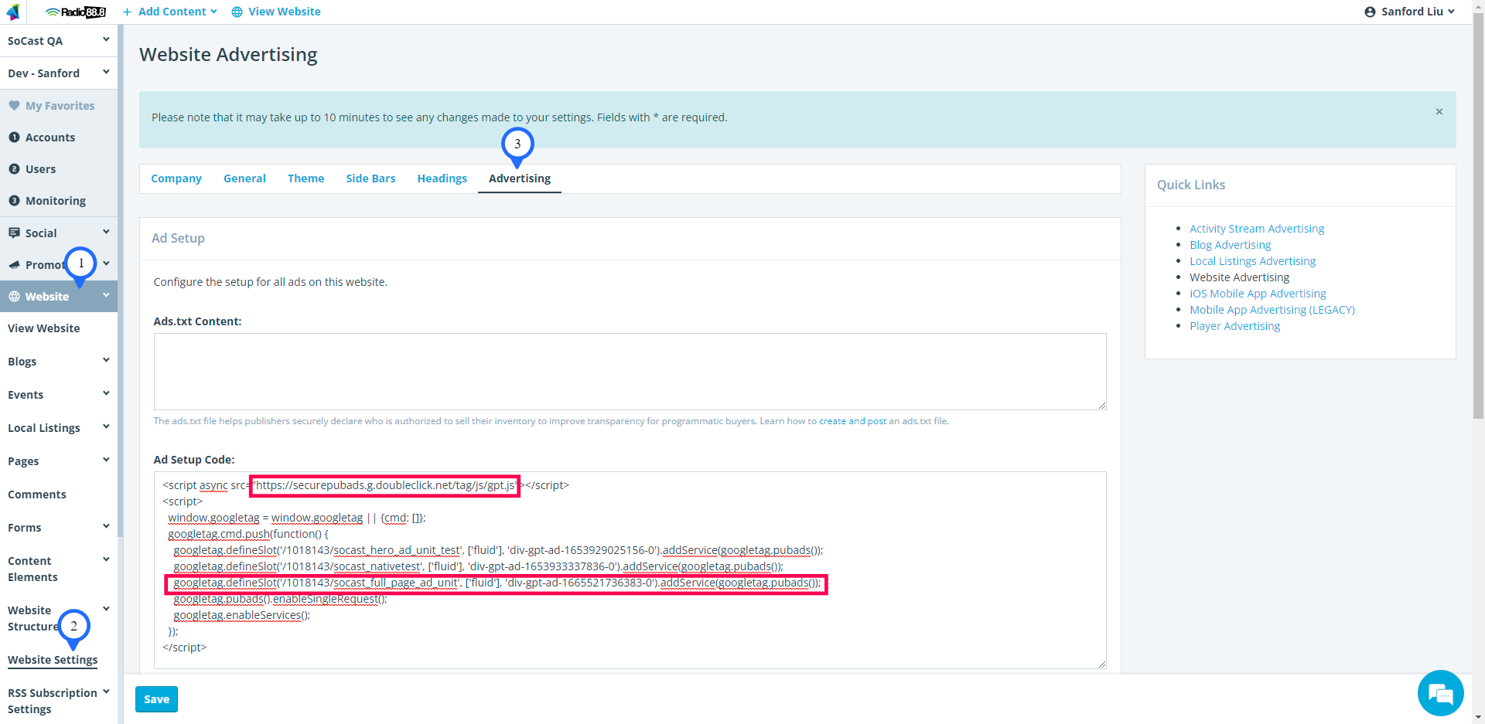Switch to the Side Bars tab
Viewport: 1485px width, 724px height.
pyautogui.click(x=370, y=178)
